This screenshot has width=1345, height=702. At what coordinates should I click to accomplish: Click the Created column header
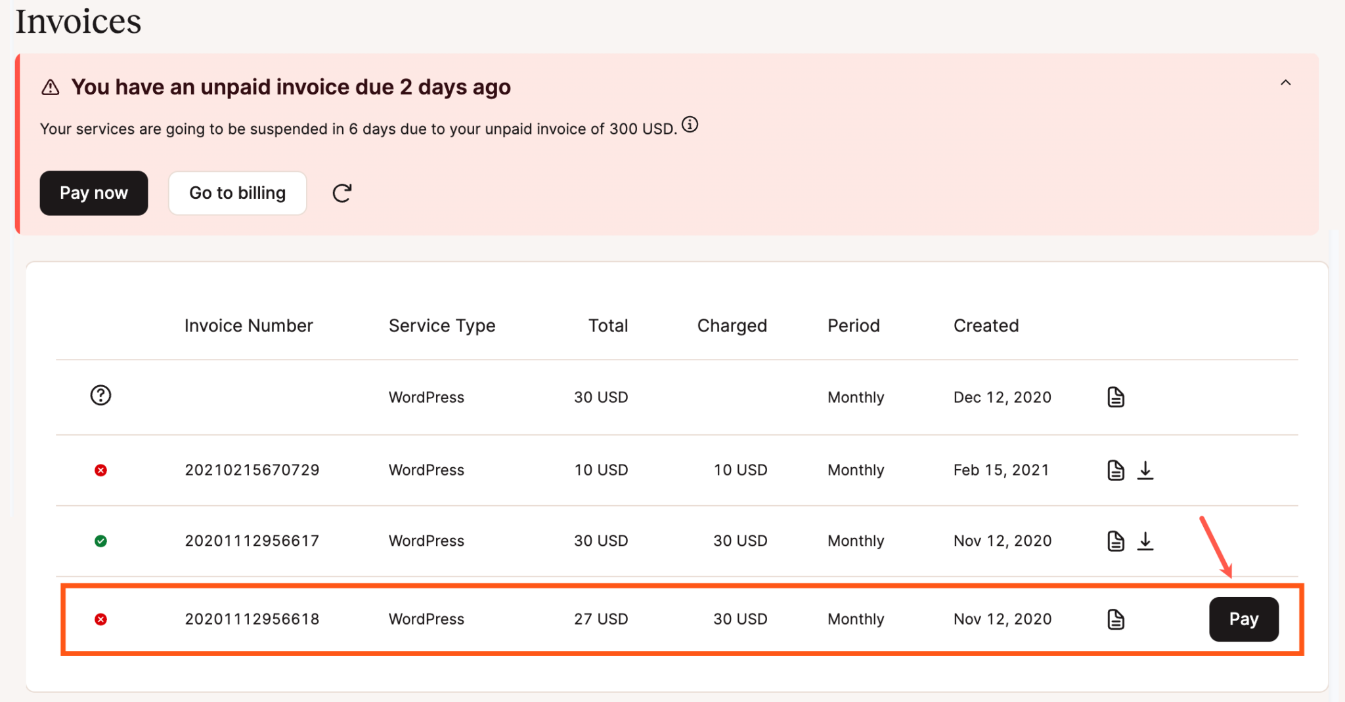986,325
